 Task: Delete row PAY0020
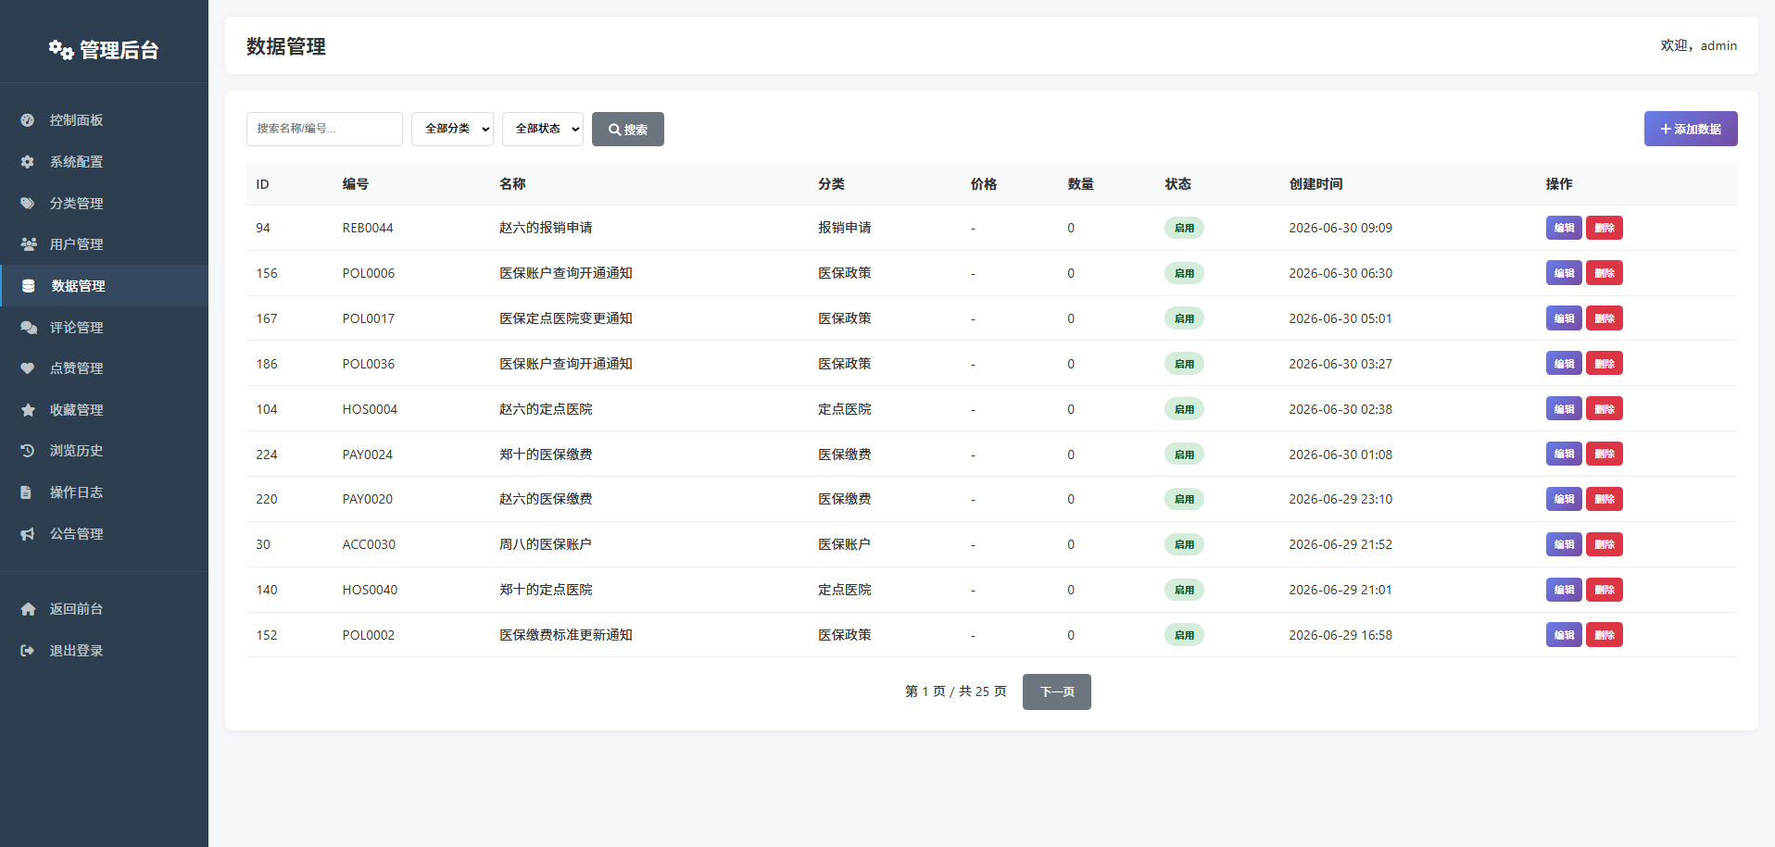1605,499
